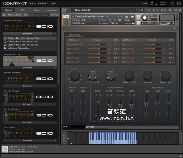The width and height of the screenshot is (183, 158).
Task: Expand the Convolutions dropdown chevron
Action: (x=87, y=88)
